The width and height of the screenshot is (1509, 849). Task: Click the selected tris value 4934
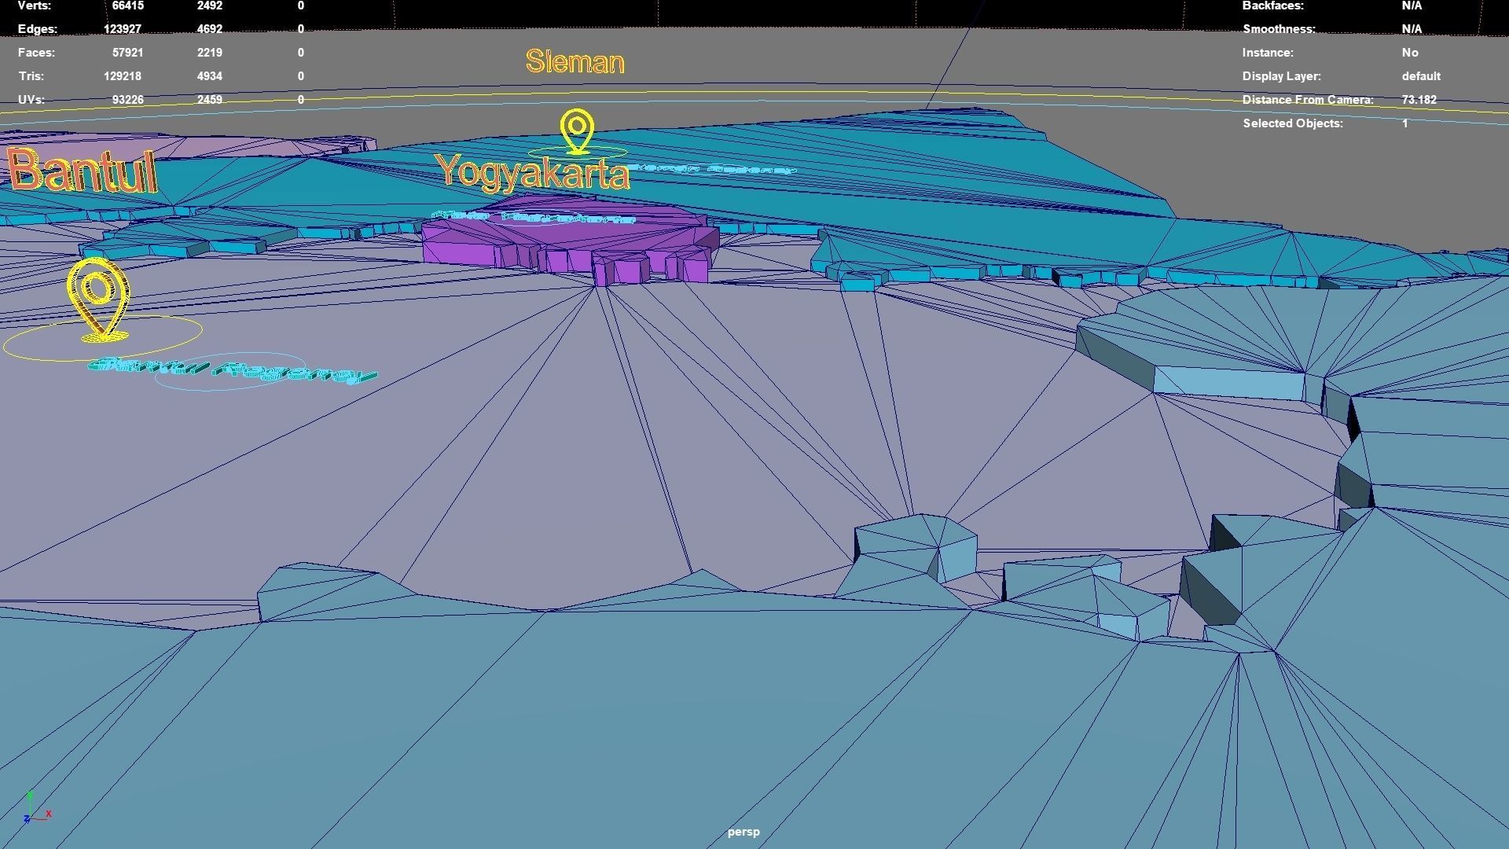210,76
